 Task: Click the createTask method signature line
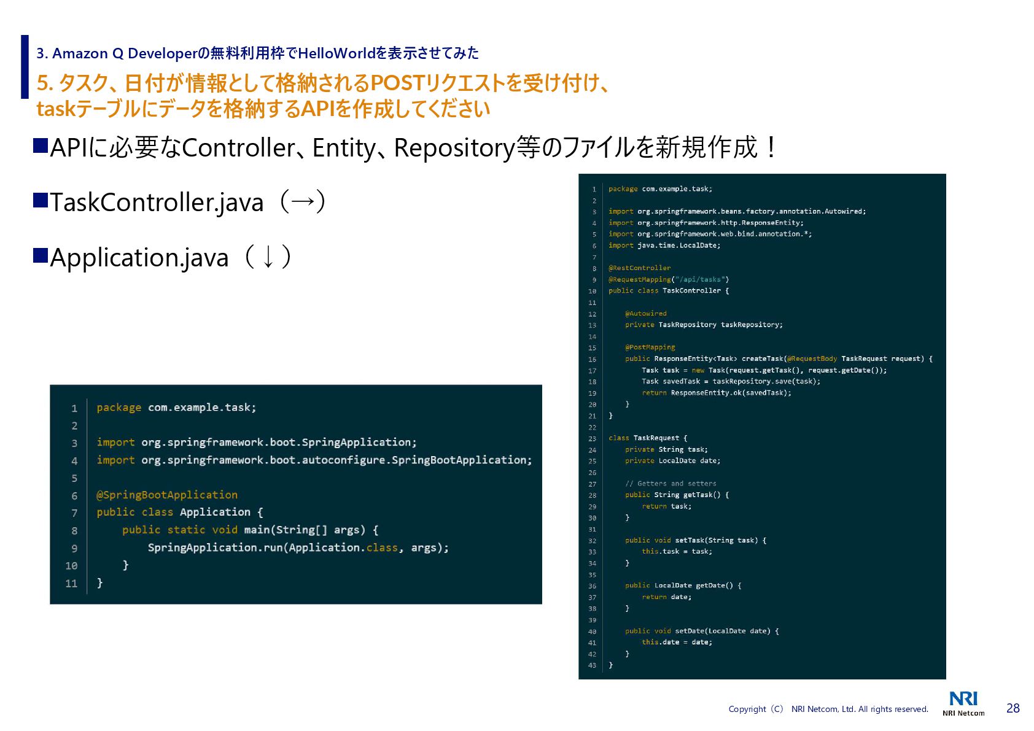point(779,358)
